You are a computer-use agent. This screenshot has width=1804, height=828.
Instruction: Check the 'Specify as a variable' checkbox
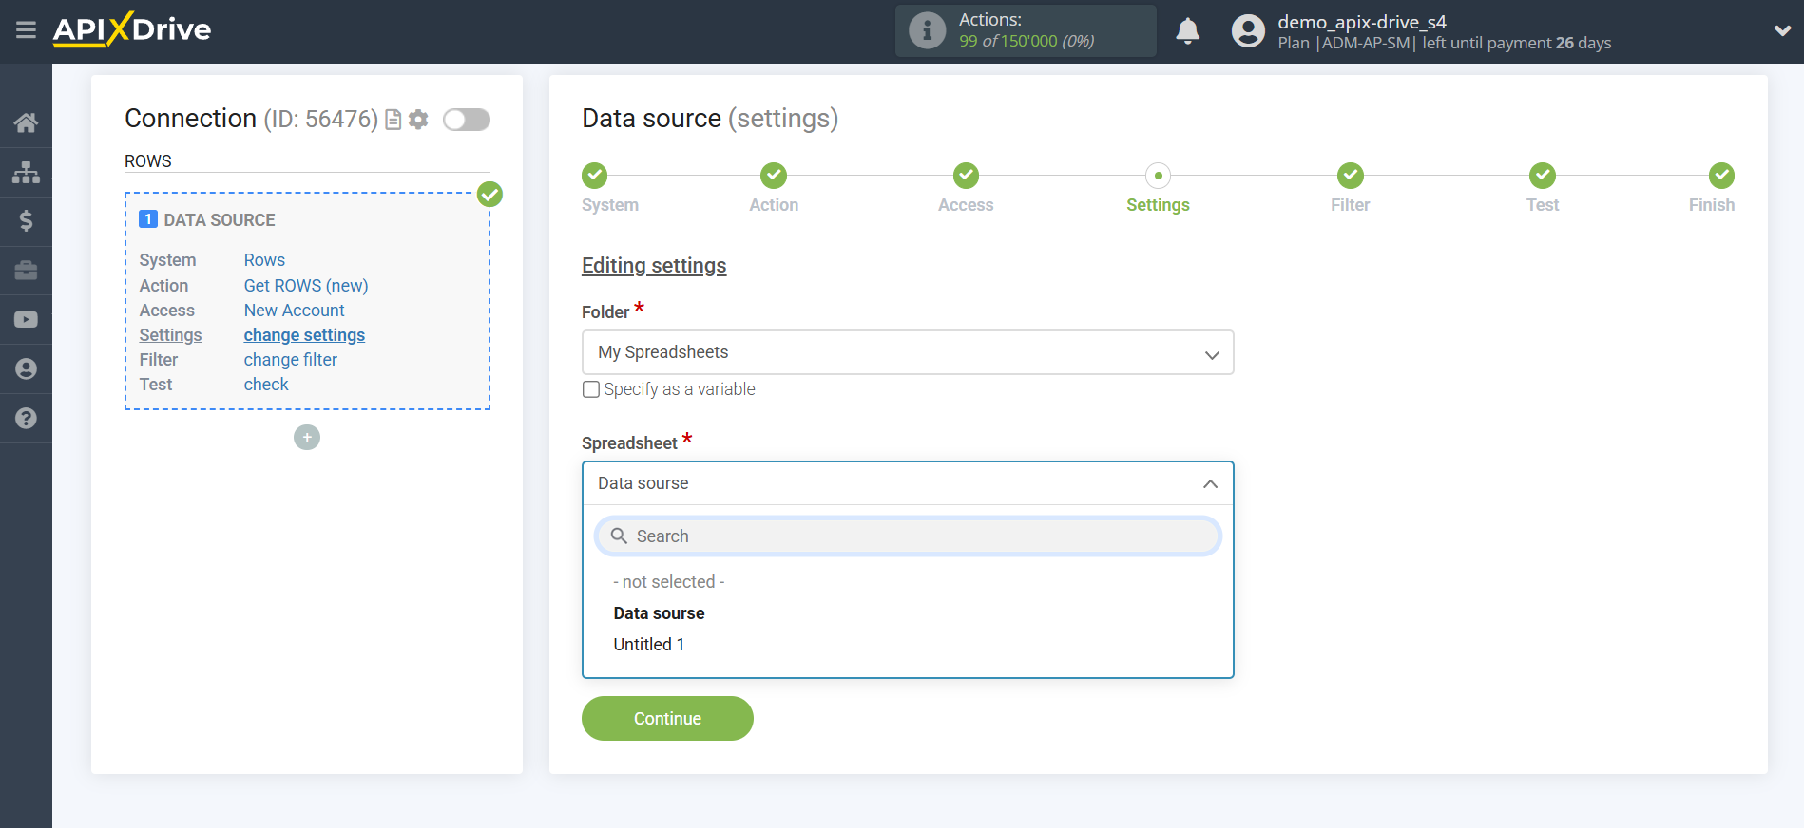(591, 389)
